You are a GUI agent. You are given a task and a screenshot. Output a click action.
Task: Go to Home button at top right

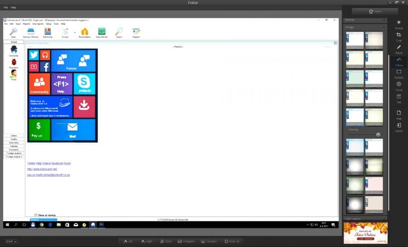coord(375,11)
